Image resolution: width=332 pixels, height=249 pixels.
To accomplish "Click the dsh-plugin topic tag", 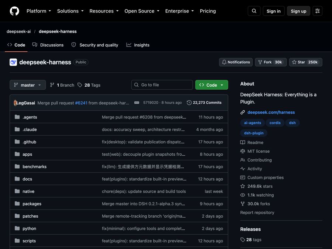I will point(254,133).
